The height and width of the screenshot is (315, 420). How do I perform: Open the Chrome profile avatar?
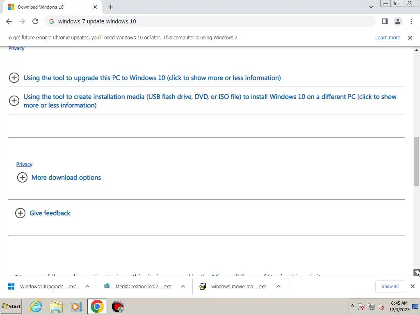(x=398, y=21)
